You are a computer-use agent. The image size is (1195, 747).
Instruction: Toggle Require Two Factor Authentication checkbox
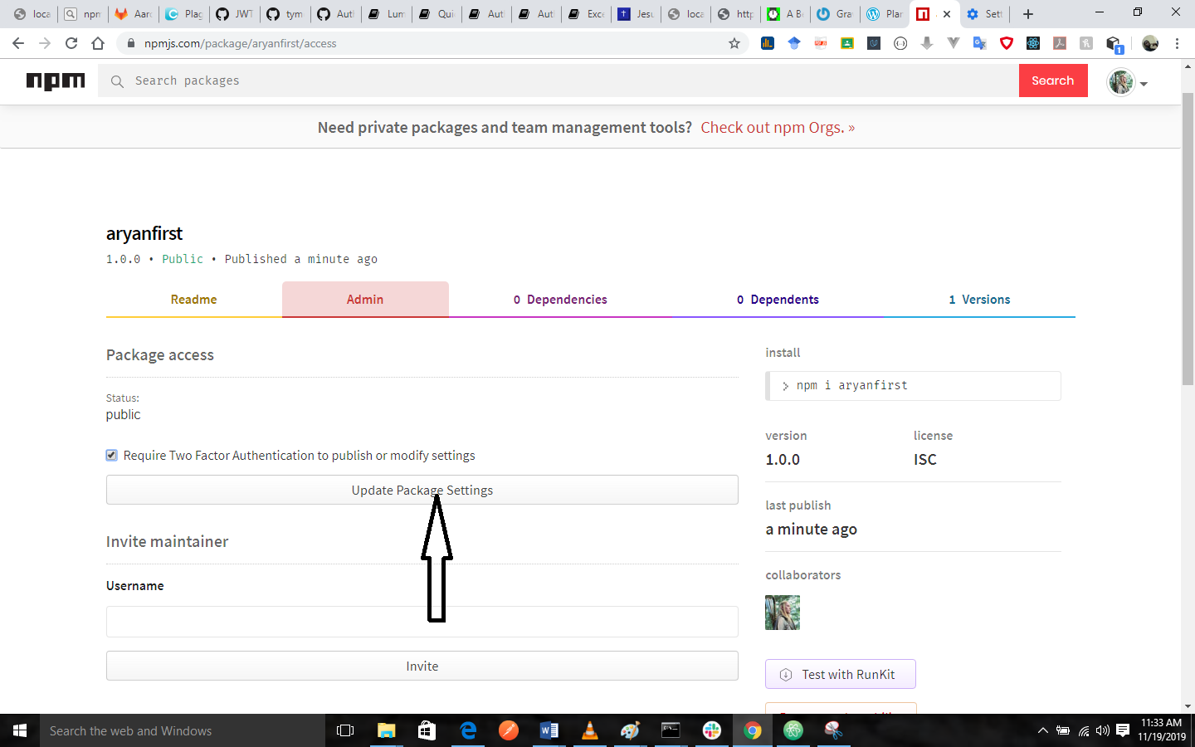click(112, 455)
